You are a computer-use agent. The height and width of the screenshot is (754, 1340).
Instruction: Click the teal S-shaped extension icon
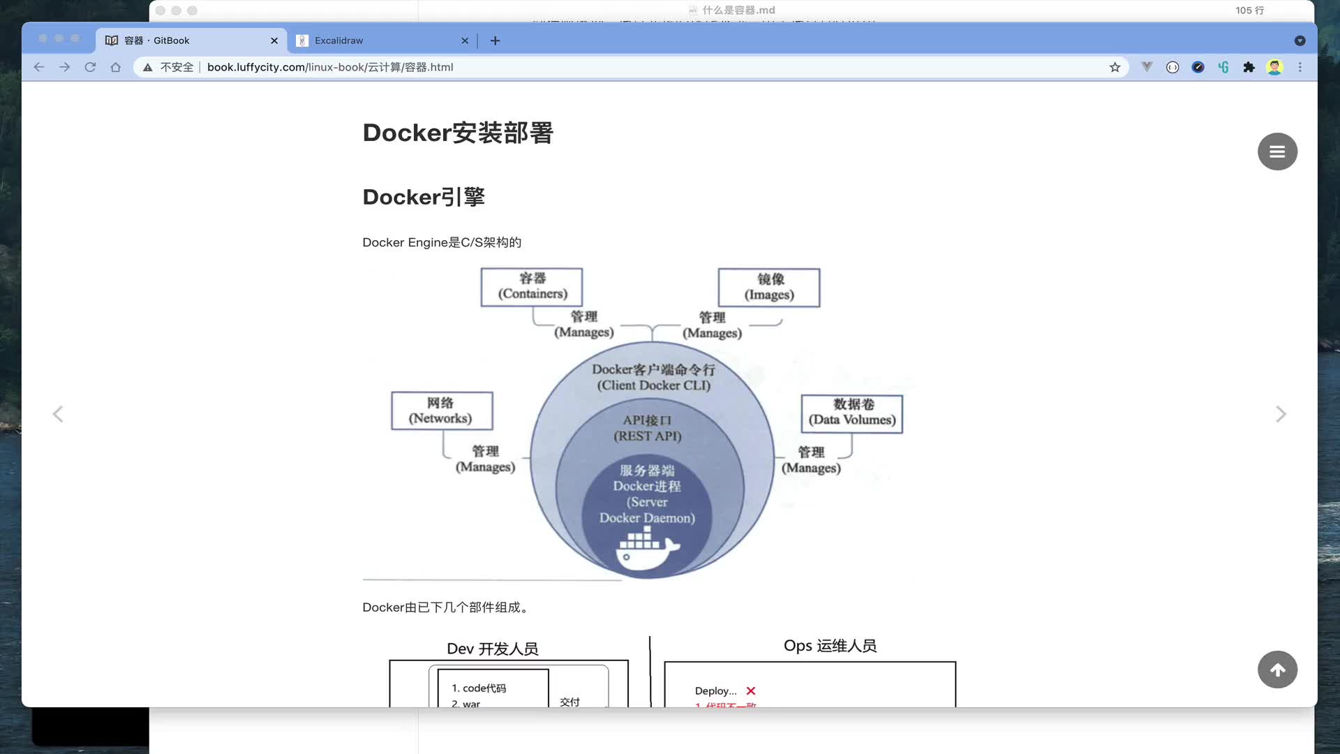[x=1223, y=67]
